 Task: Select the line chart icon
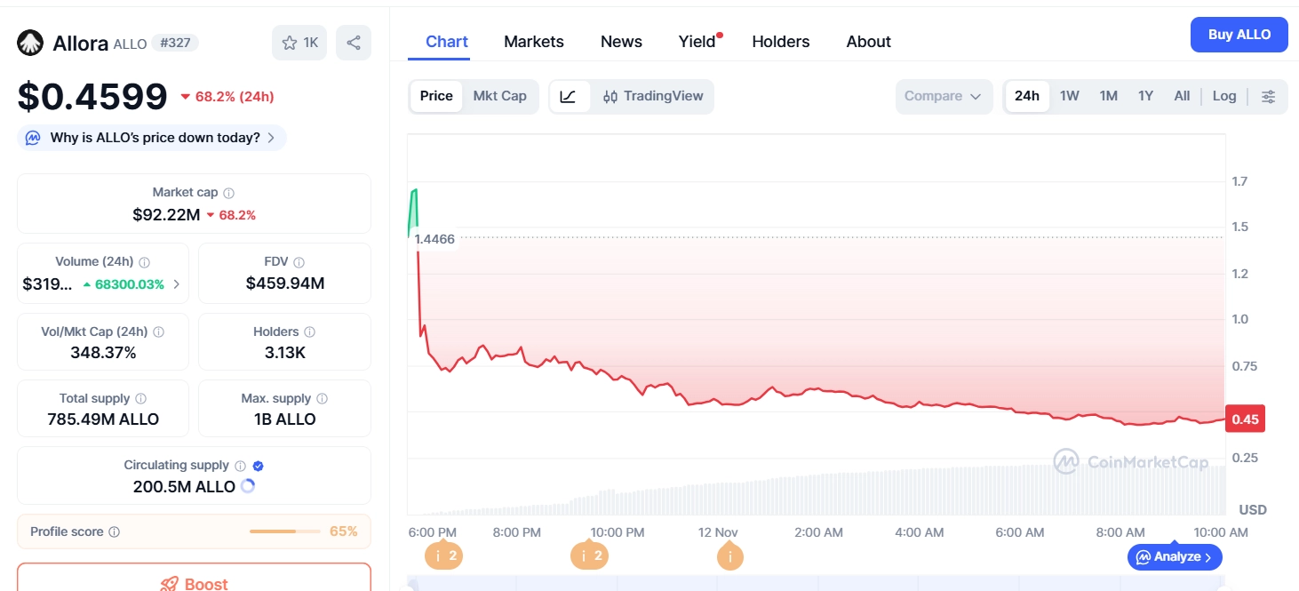coord(569,96)
